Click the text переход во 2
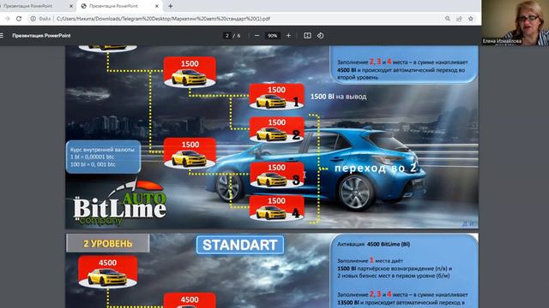549x308 pixels. pyautogui.click(x=376, y=168)
